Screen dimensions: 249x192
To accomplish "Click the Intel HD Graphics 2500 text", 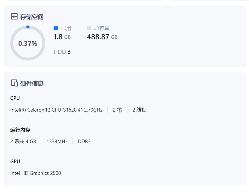I will pos(36,173).
